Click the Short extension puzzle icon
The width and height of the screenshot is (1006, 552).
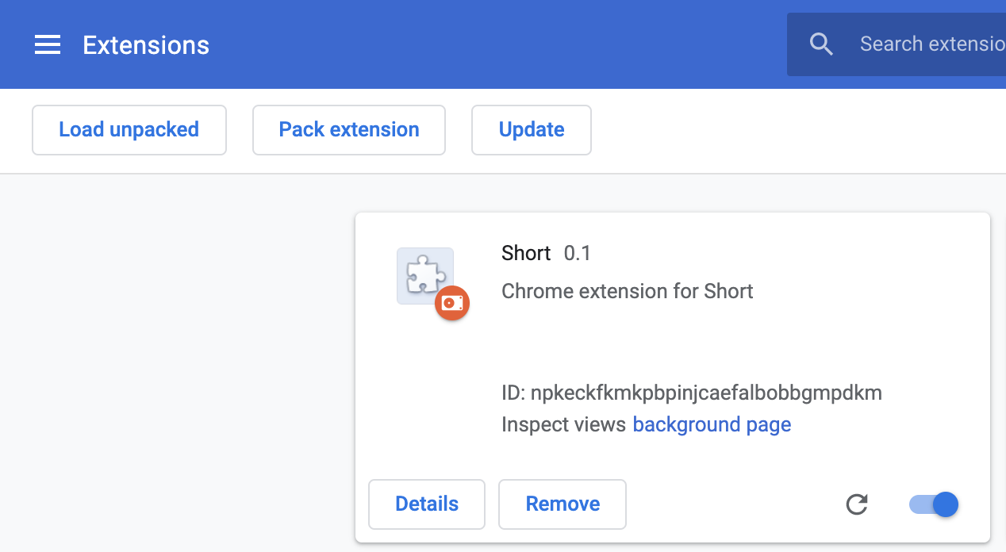tap(425, 276)
